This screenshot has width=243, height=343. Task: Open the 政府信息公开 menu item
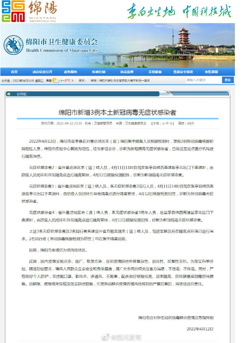(42, 72)
